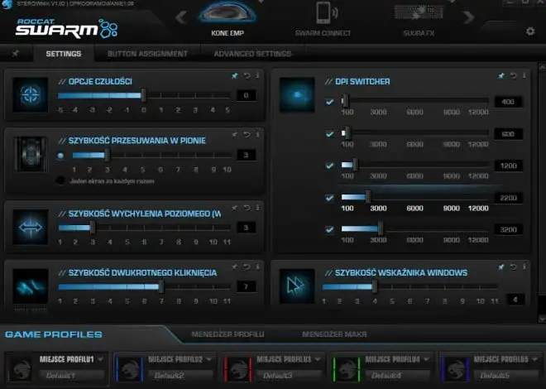This screenshot has height=389, width=546.
Task: Show info for Szybkość Przesuwania w Pionie
Action: [257, 134]
